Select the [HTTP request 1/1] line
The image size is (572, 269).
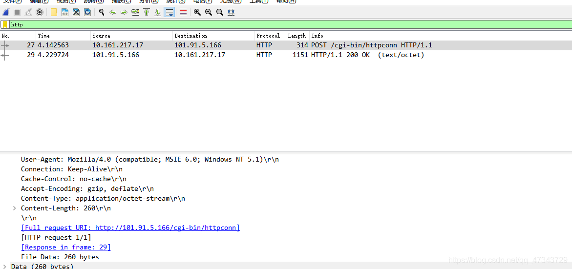point(56,238)
